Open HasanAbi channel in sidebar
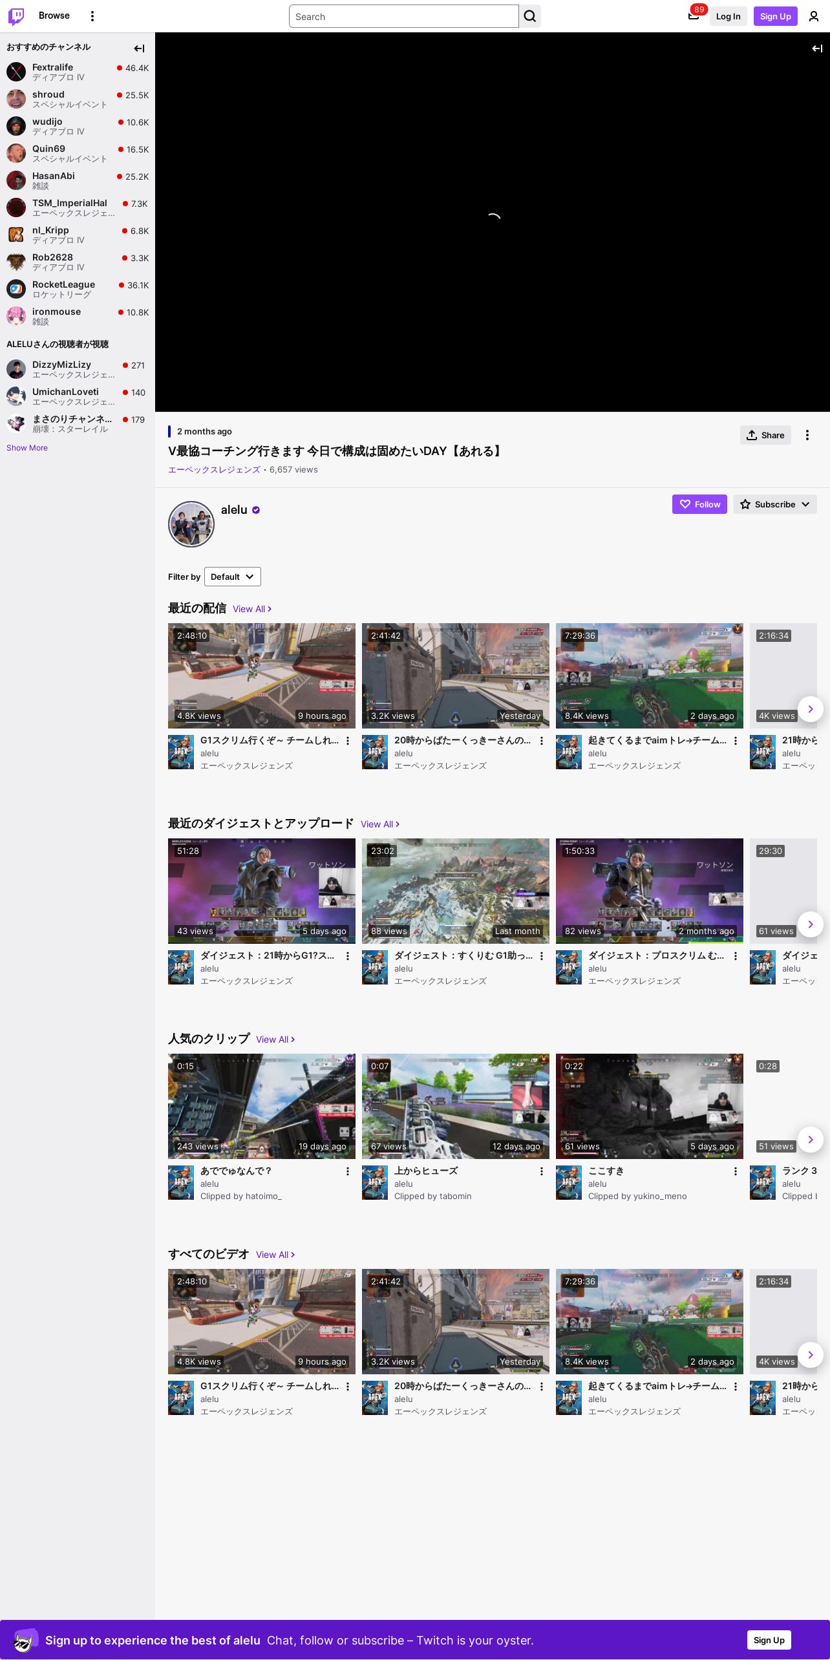Viewport: 830px width, 1660px height. [78, 180]
